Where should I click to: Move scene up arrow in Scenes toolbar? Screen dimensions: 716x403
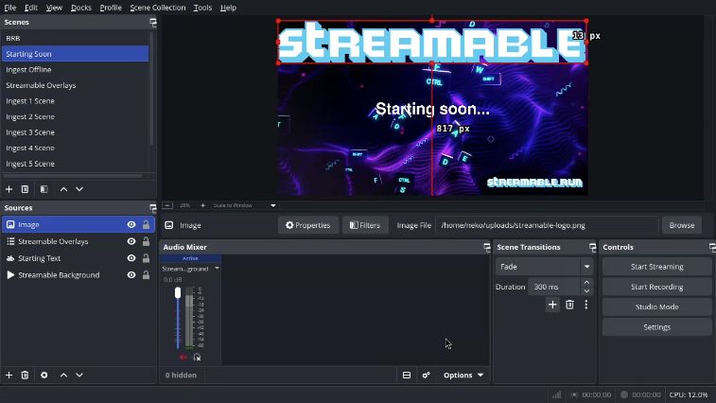pyautogui.click(x=63, y=189)
